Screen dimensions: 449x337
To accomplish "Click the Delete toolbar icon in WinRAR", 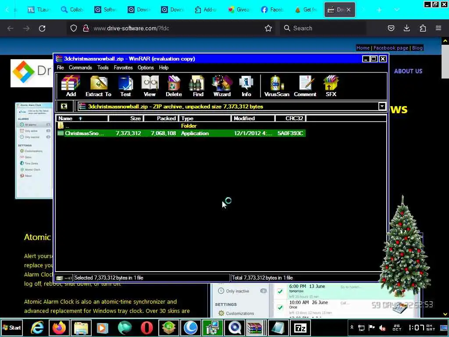I will 174,86.
